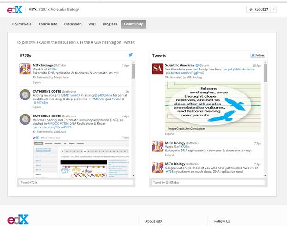Click the Twitter bird icon in #728x widget

[130, 55]
